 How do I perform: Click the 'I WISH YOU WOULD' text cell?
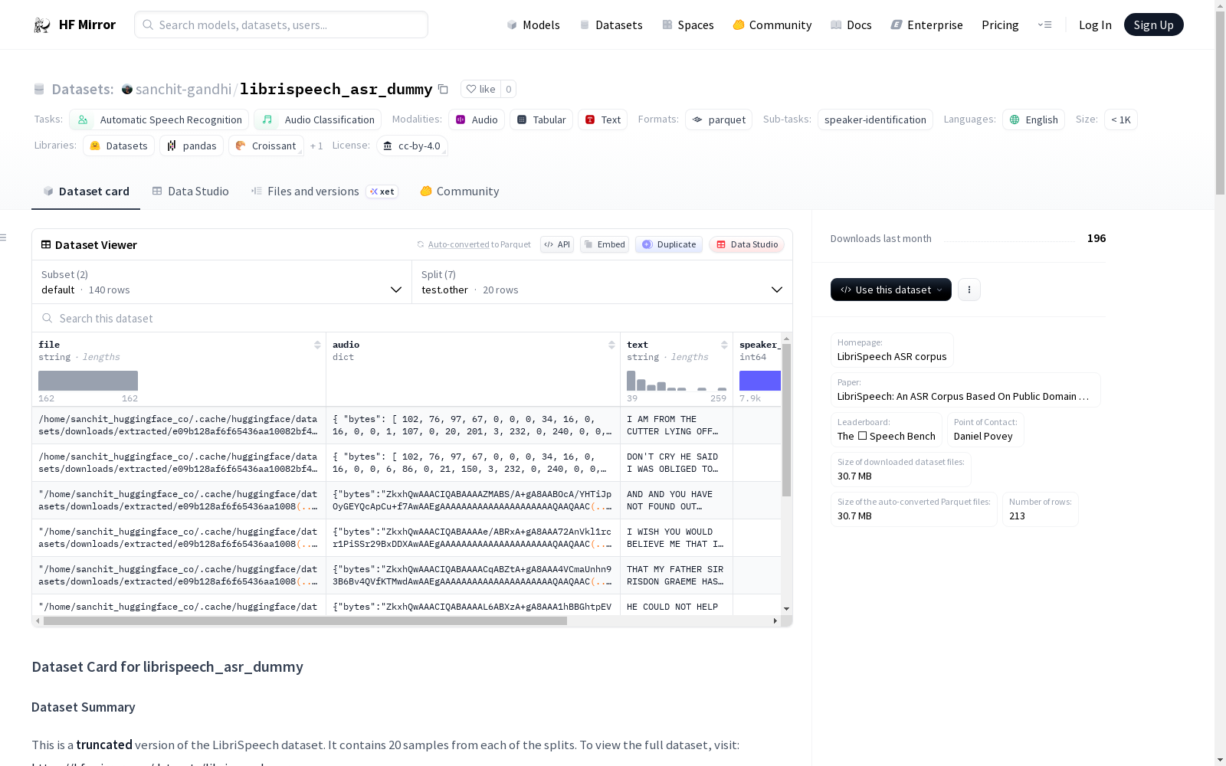click(x=677, y=538)
